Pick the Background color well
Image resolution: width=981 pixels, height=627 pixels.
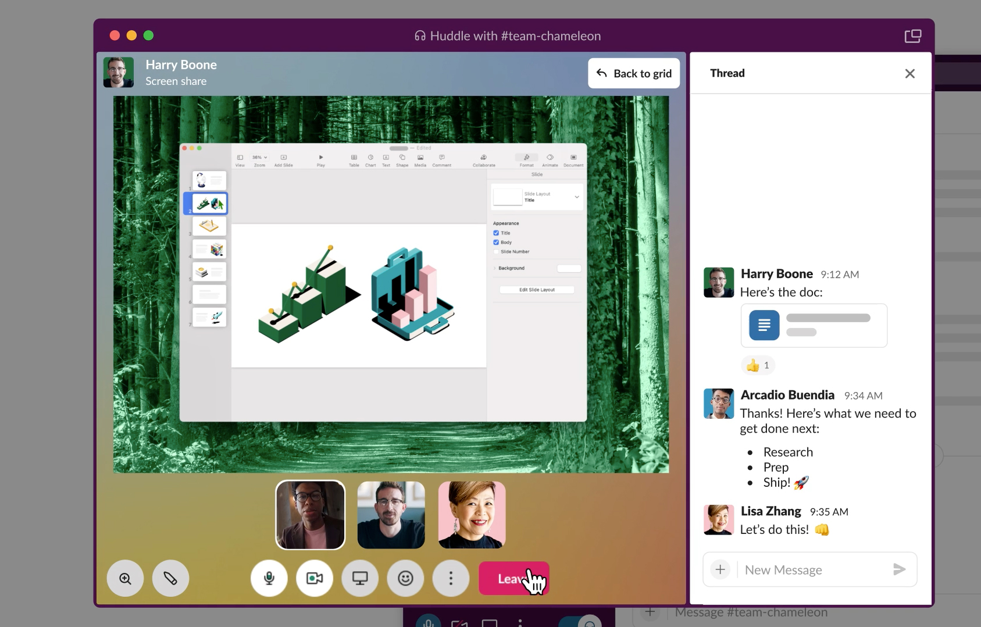pos(569,268)
